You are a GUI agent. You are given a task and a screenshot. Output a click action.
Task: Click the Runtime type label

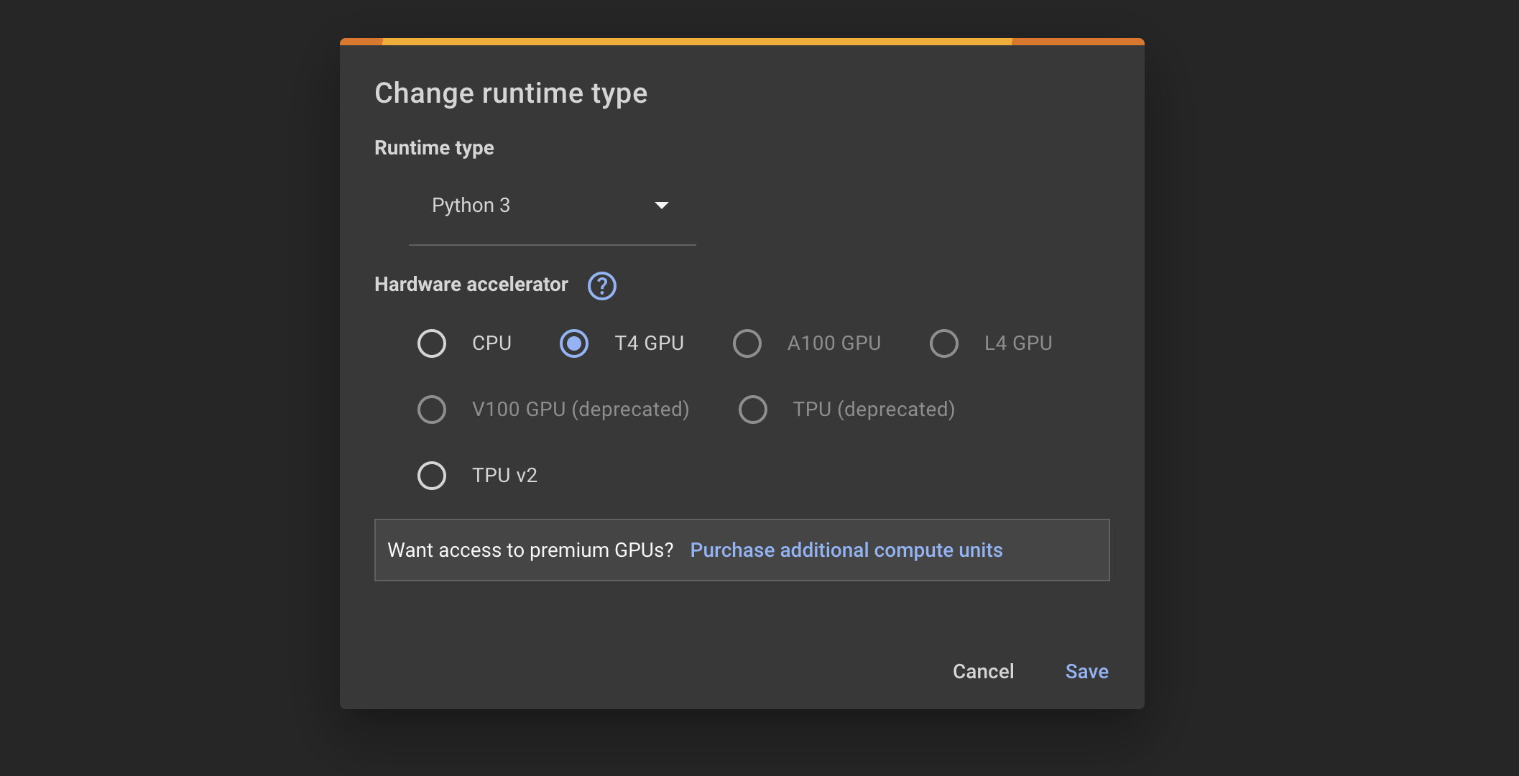click(x=433, y=147)
